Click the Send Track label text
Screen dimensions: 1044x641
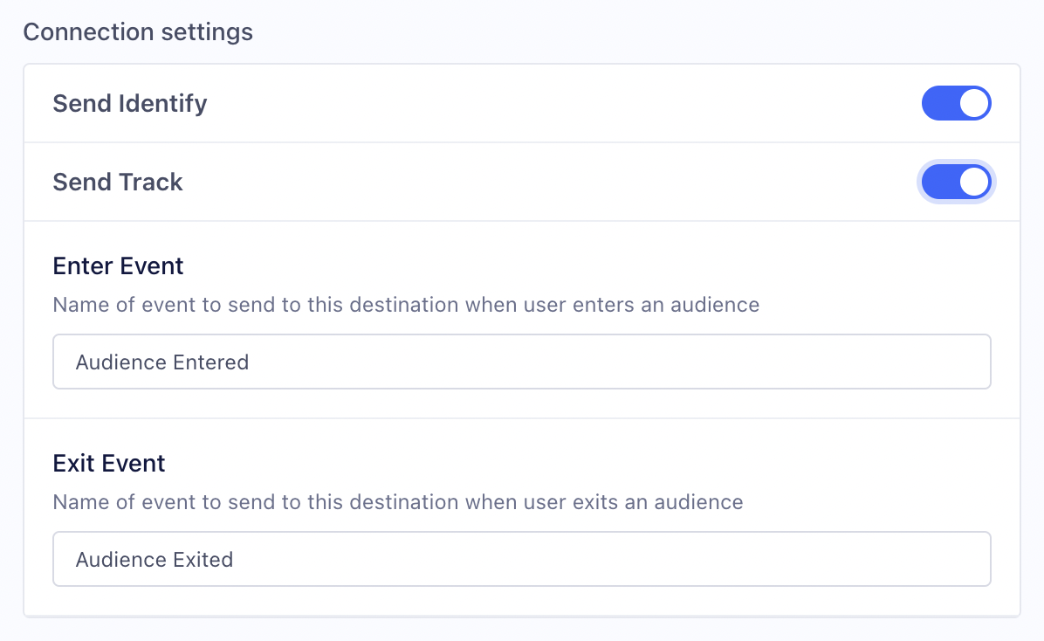[x=118, y=182]
